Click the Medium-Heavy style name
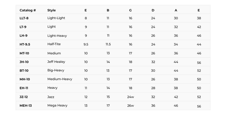This screenshot has height=115, width=226. tap(60, 79)
